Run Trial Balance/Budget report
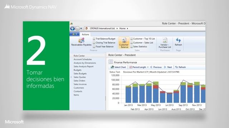Viewport: 229px width, 128px height. point(104,39)
